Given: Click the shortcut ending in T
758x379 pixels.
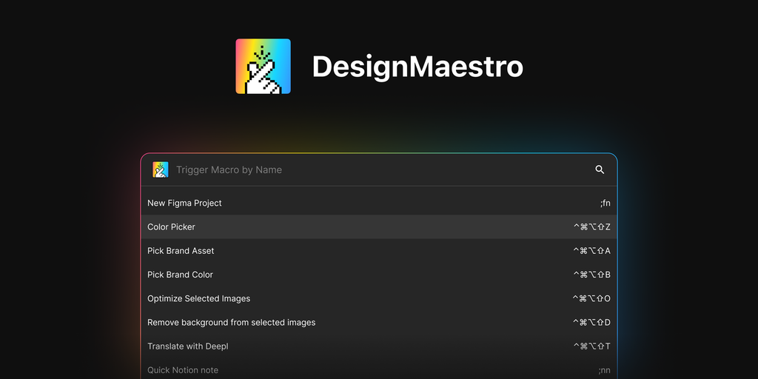Looking at the screenshot, I should [x=591, y=346].
